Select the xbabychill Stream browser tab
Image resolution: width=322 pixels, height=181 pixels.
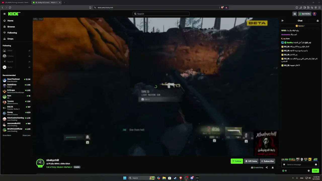(47, 3)
